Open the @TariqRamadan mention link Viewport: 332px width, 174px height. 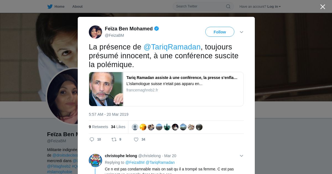pyautogui.click(x=172, y=47)
